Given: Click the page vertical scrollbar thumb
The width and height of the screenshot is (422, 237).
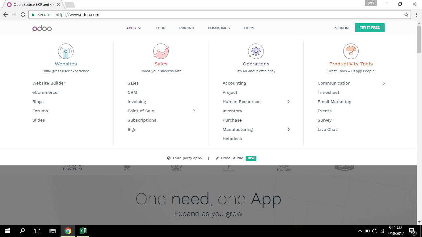Looking at the screenshot, I should tap(419, 39).
